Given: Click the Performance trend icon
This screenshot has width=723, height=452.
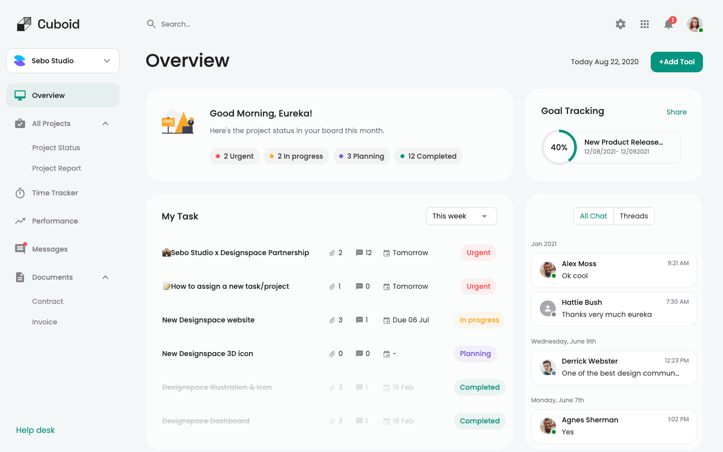Looking at the screenshot, I should [20, 221].
